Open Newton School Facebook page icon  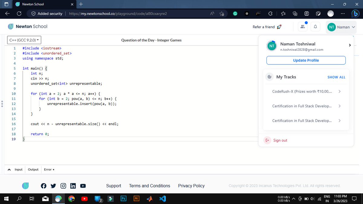click(x=44, y=186)
